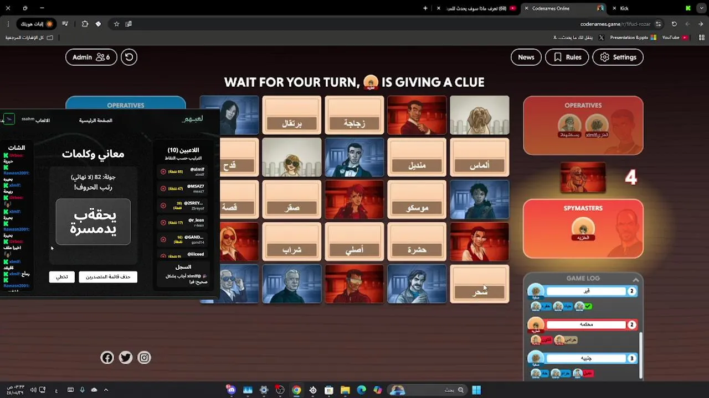Viewport: 709px width, 398px height.
Task: Open the Twitter social icon
Action: tap(126, 358)
